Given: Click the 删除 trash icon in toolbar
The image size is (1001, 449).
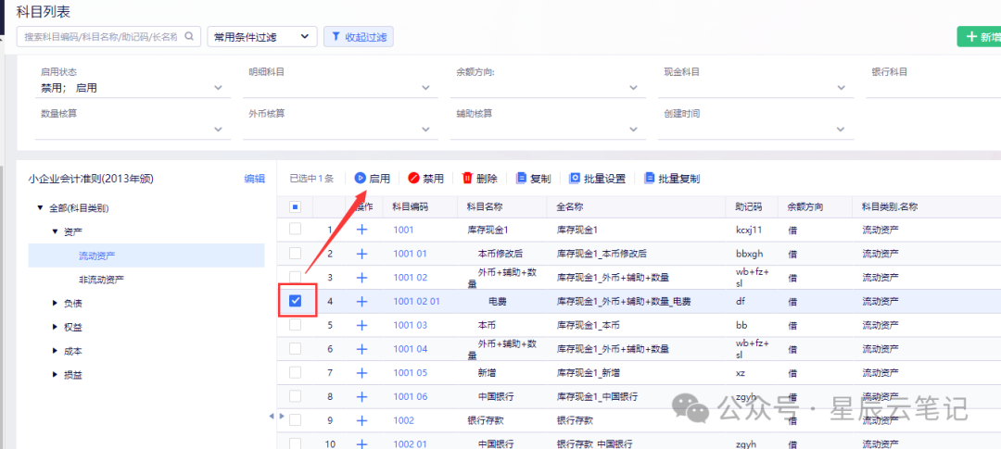Looking at the screenshot, I should coord(467,179).
